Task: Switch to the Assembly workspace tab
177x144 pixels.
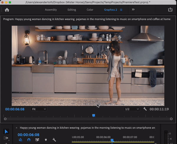Action: coord(51,10)
